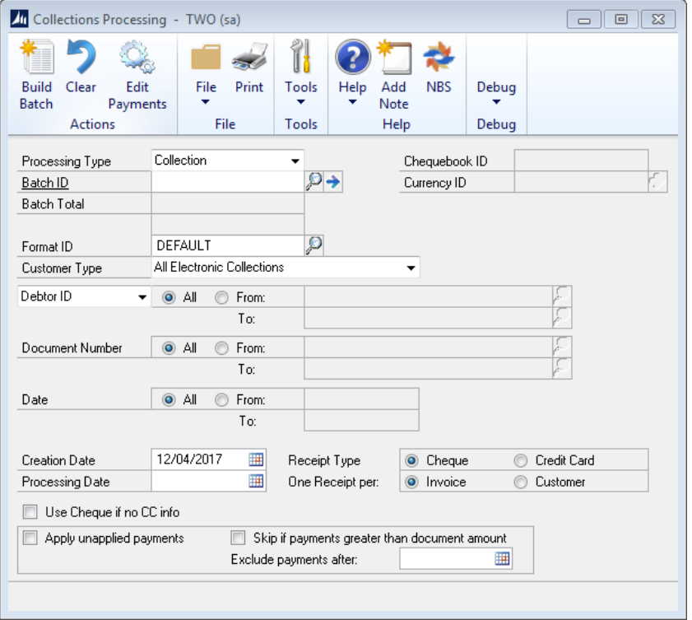Click the Batch ID label link

point(44,183)
